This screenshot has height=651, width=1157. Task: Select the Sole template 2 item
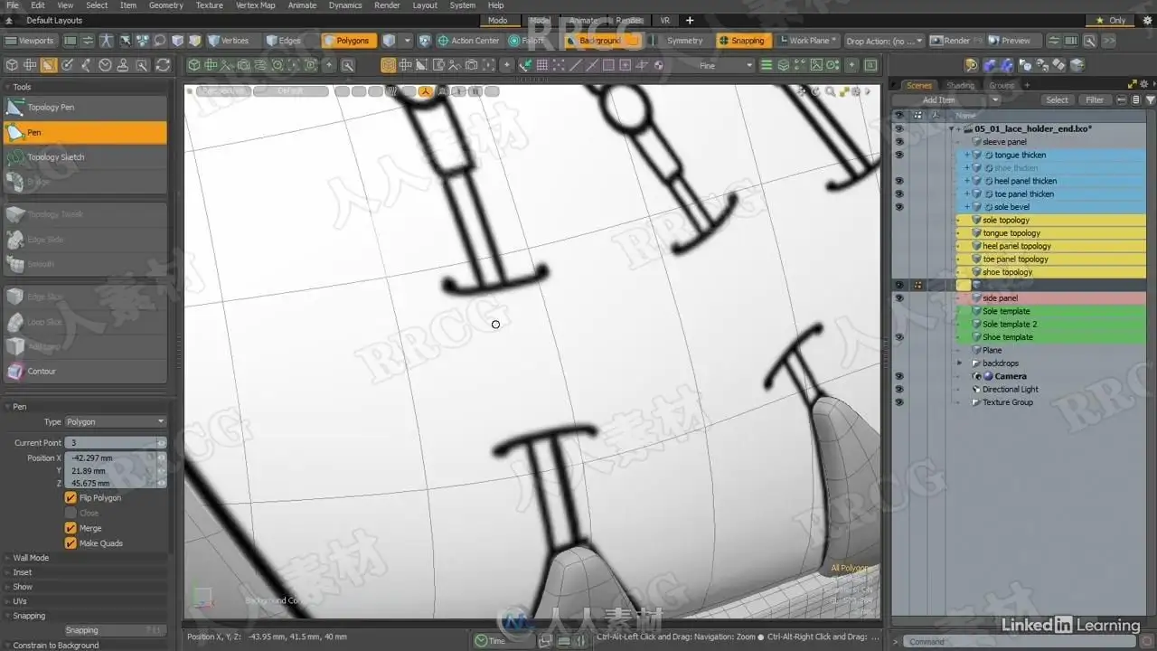1010,325
